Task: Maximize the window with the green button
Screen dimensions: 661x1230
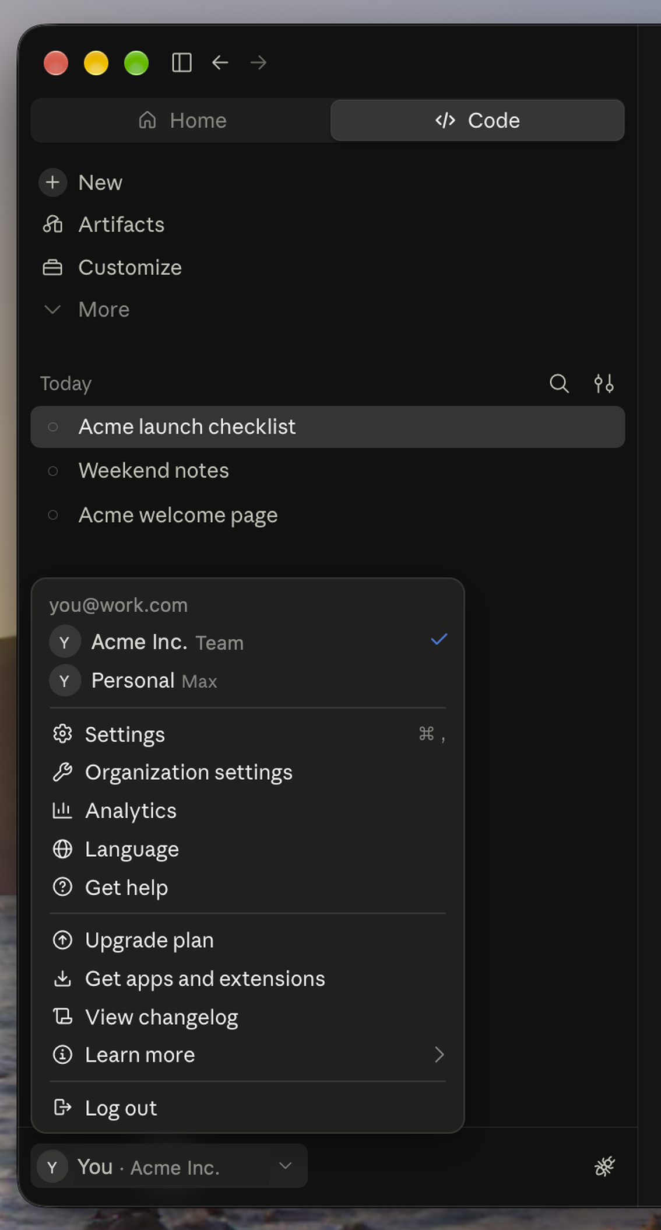Action: tap(136, 63)
